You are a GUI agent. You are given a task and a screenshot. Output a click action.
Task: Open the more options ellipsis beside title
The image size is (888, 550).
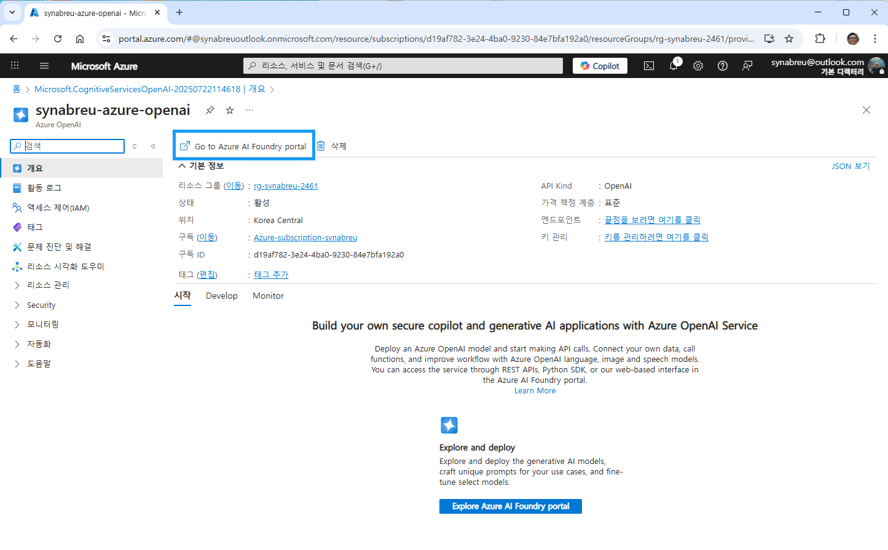250,110
